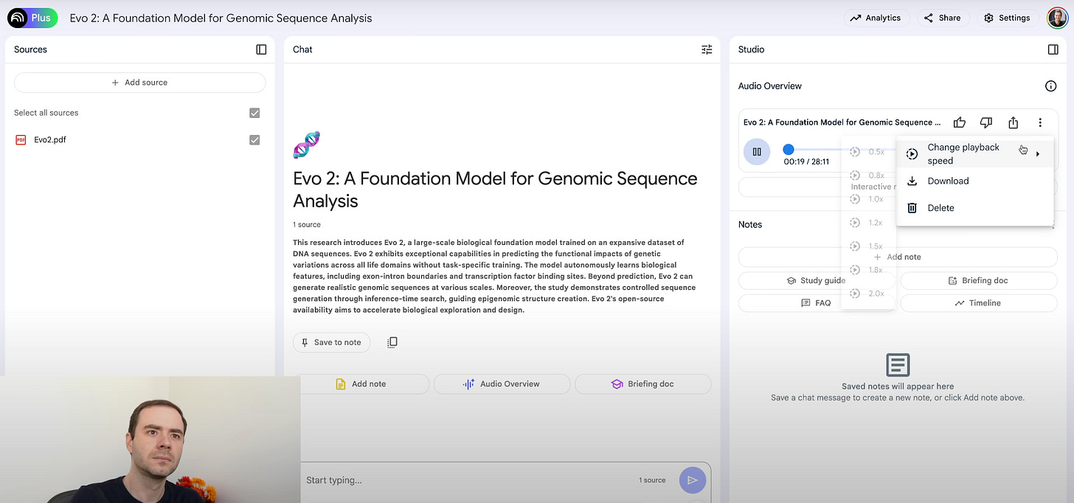Generate Briefing doc in Studio panel
Viewport: 1074px width, 503px height.
(979, 280)
